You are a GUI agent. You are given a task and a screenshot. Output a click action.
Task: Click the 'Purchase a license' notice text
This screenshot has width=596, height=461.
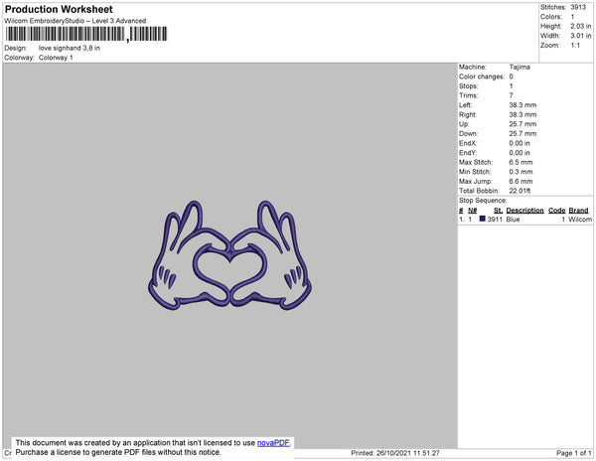[x=118, y=452]
